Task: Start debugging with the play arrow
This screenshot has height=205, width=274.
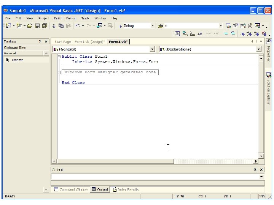Action: coord(121,26)
